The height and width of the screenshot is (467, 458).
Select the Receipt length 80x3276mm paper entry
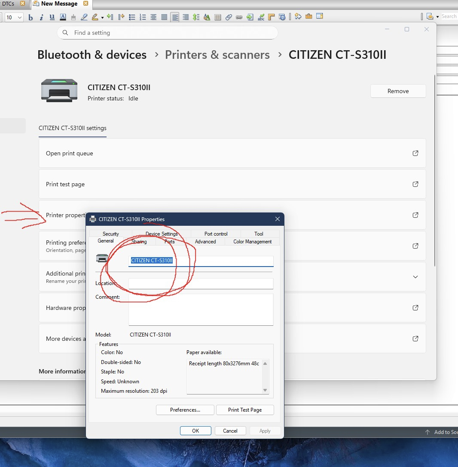pos(224,364)
